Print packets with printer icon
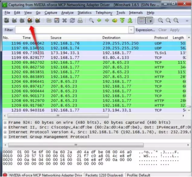Screen dimensions: 192x177 tap(80, 20)
